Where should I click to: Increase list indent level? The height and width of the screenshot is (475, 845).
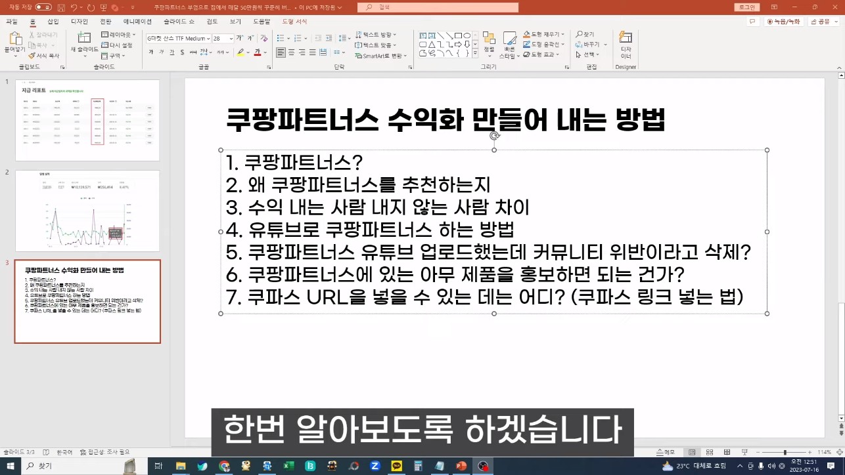tap(329, 39)
